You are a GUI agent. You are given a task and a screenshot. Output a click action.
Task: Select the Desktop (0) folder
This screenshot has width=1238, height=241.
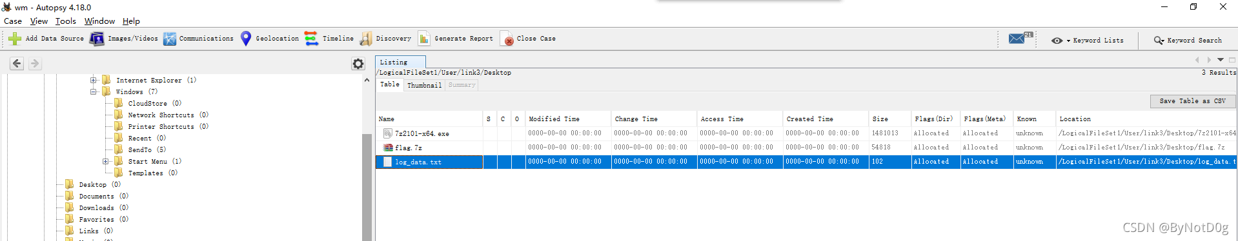pyautogui.click(x=100, y=185)
